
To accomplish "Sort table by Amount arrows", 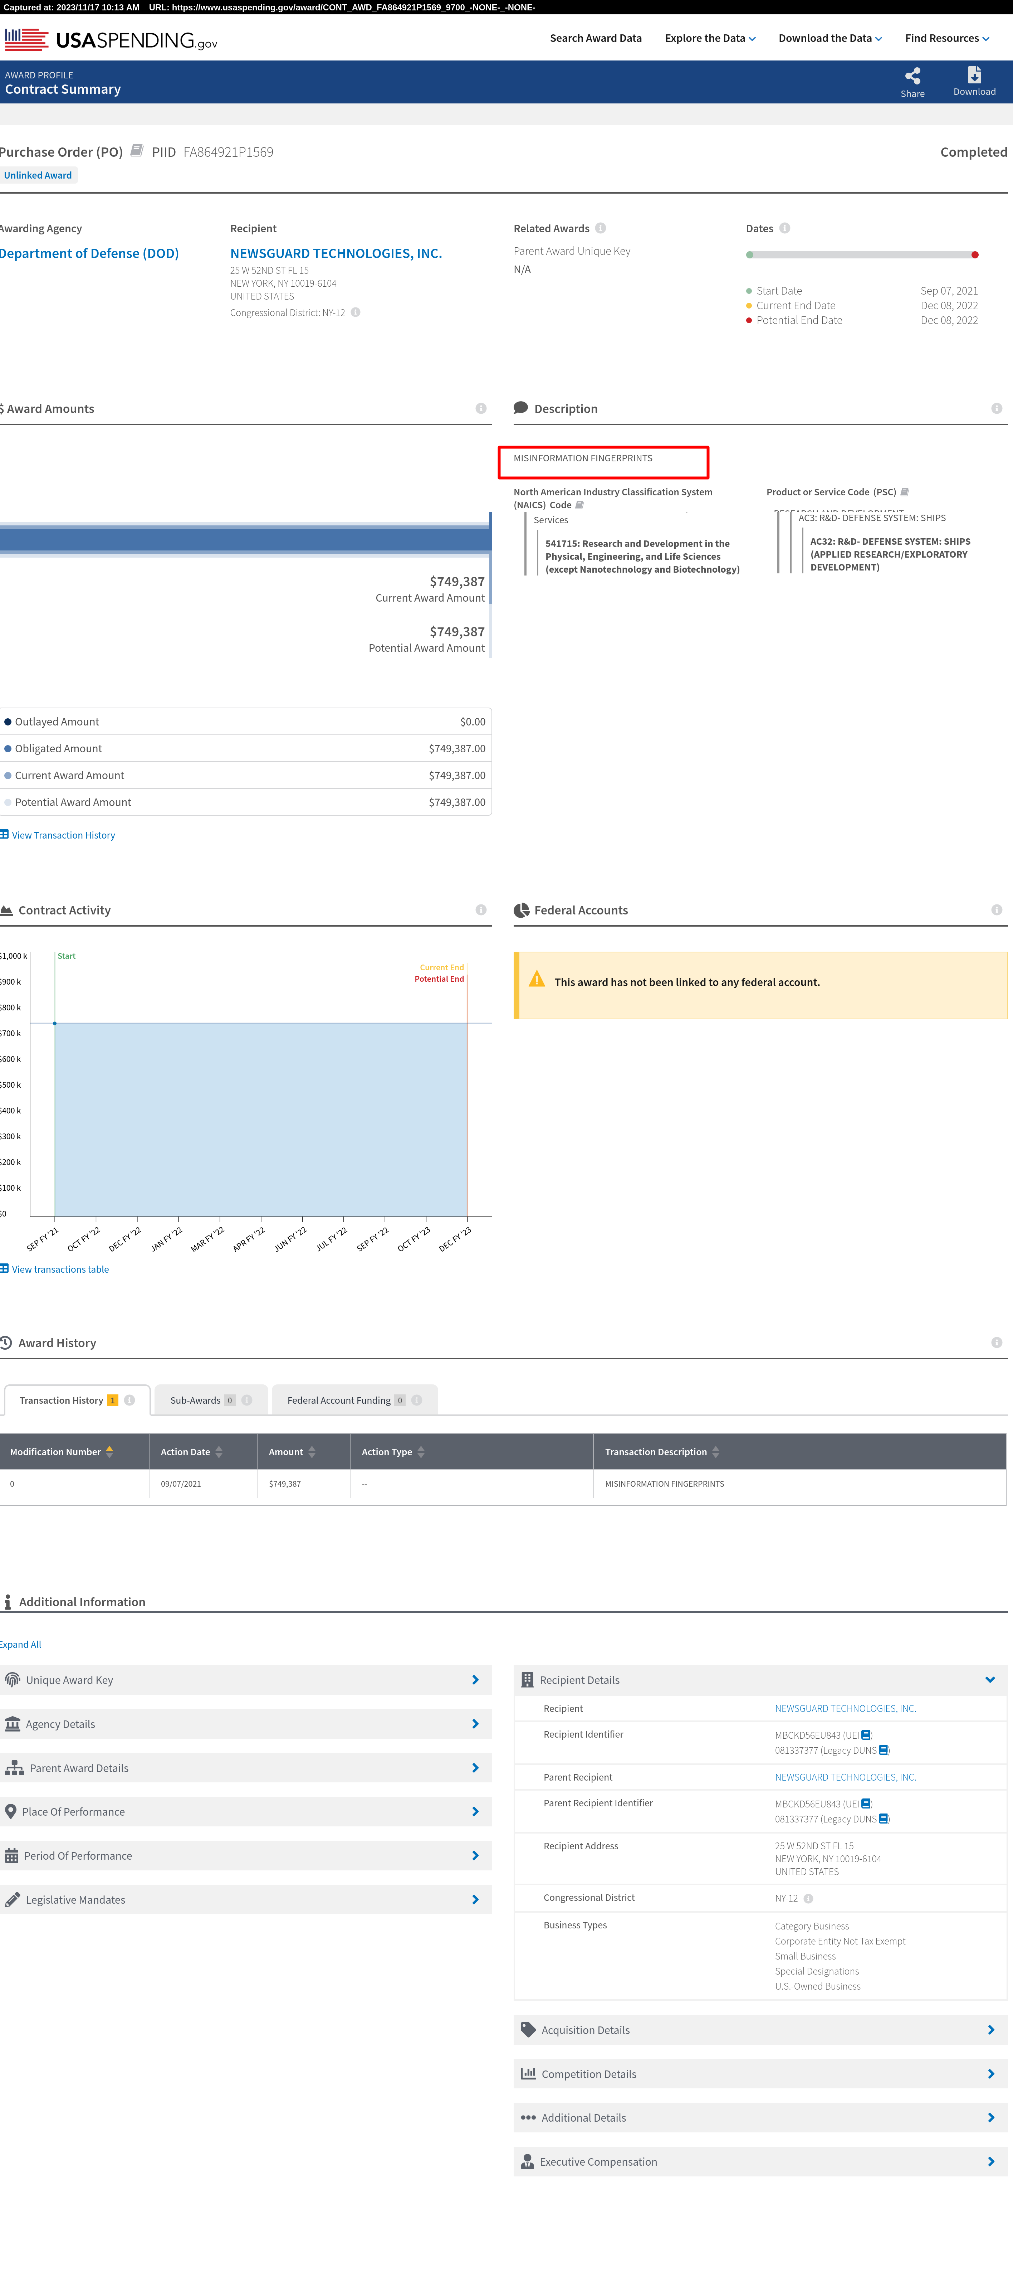I will (312, 1452).
